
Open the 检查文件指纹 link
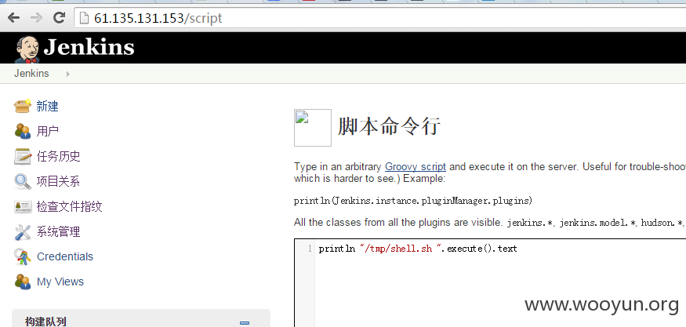[70, 206]
